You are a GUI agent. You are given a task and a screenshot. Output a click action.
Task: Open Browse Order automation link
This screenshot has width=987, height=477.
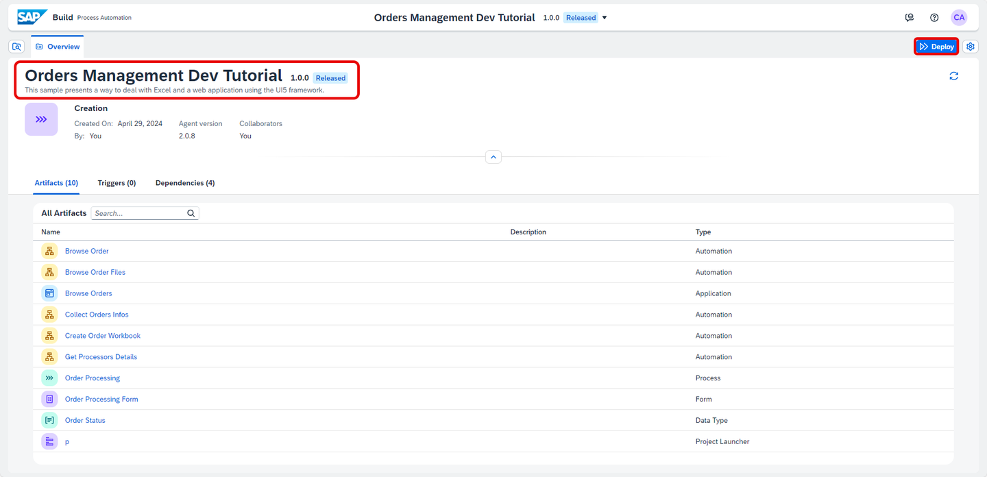point(86,252)
